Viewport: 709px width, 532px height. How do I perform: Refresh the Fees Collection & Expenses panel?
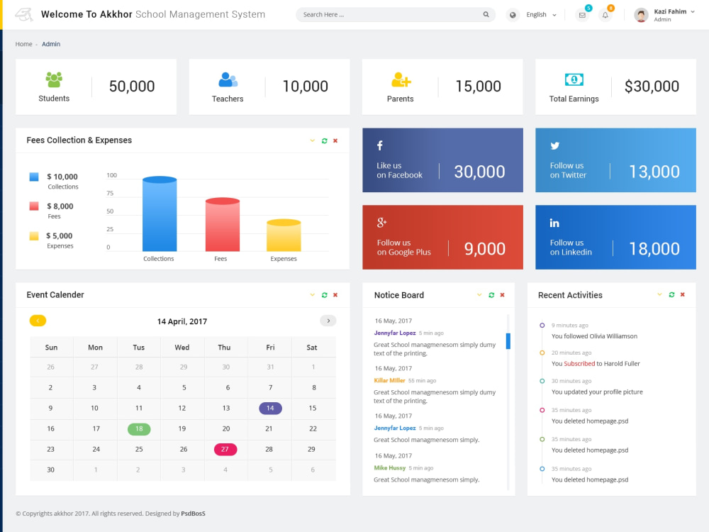pyautogui.click(x=324, y=140)
